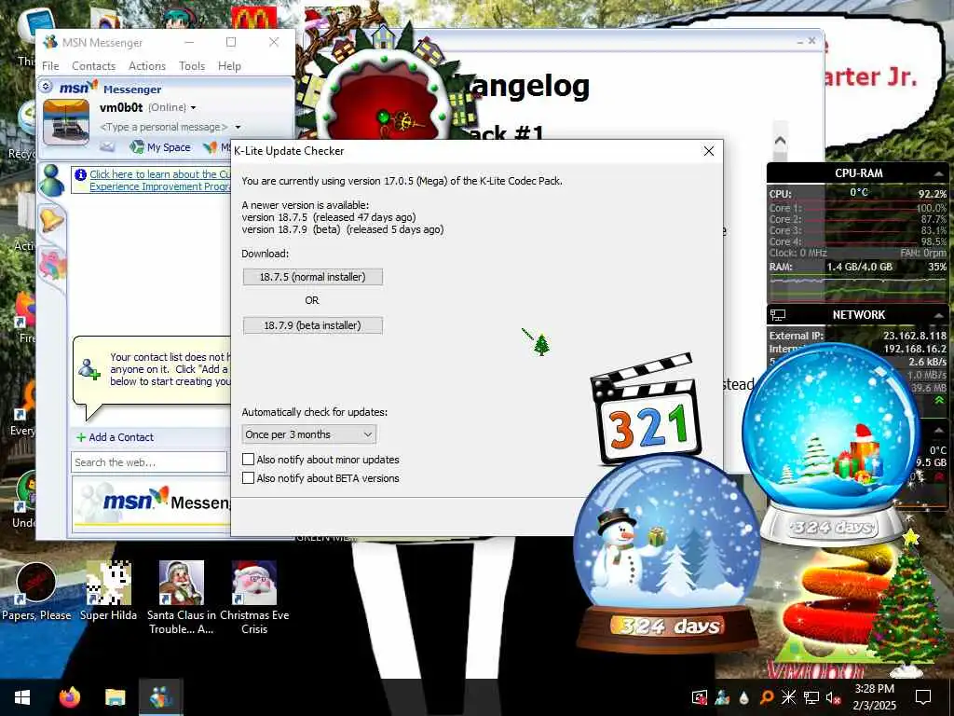
Task: Open the Actions menu in MSN Messenger
Action: coord(146,66)
